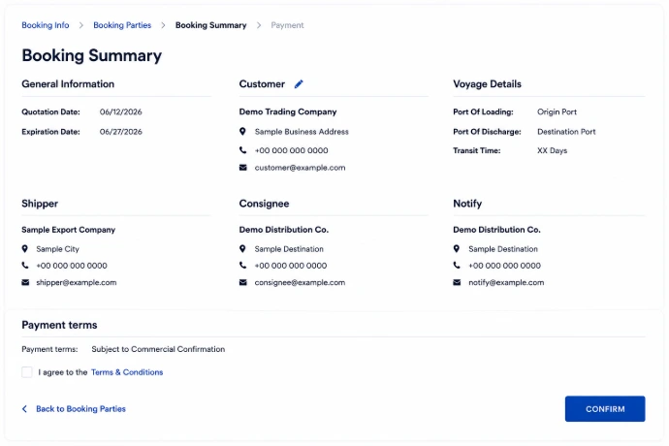Click the Origin Port value
The image size is (669, 446).
click(557, 111)
